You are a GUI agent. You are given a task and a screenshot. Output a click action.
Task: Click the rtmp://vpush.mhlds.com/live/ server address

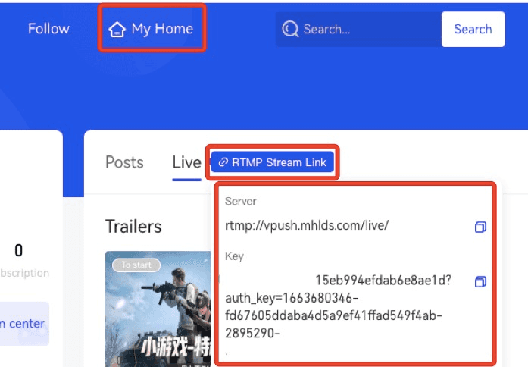coord(307,226)
